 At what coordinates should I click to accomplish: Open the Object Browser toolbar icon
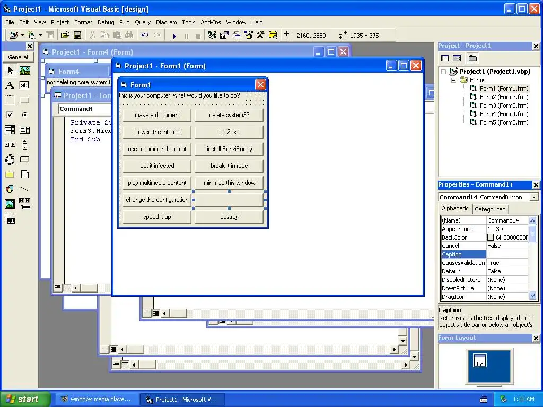(x=249, y=36)
